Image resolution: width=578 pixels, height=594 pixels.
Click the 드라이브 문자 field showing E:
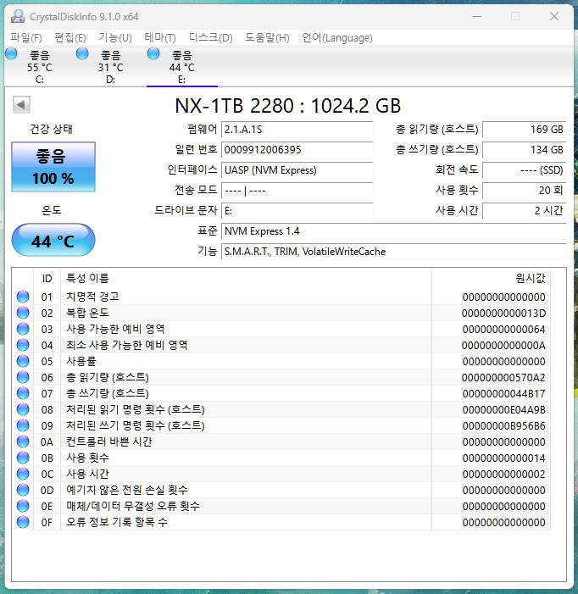(297, 211)
